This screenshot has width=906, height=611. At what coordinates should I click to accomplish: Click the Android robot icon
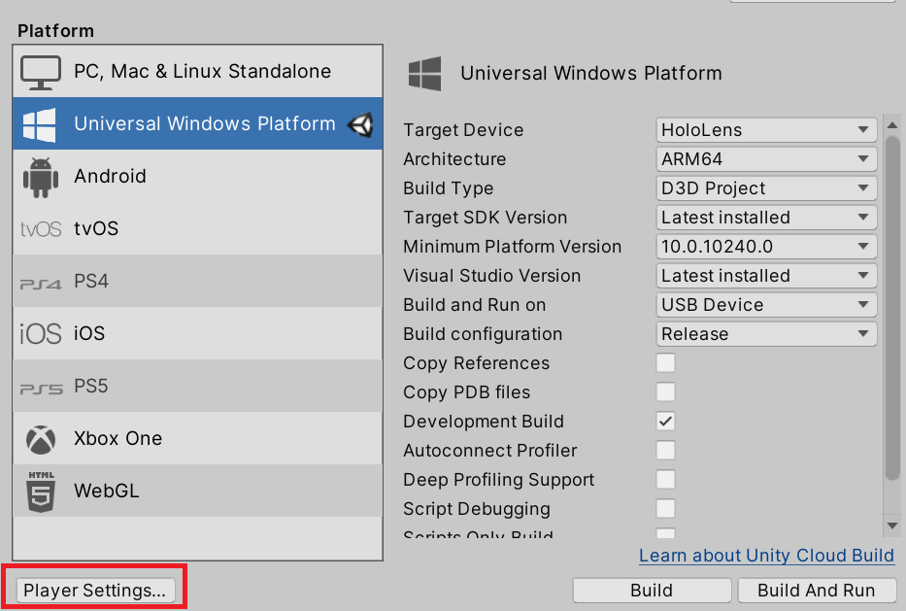click(x=41, y=178)
